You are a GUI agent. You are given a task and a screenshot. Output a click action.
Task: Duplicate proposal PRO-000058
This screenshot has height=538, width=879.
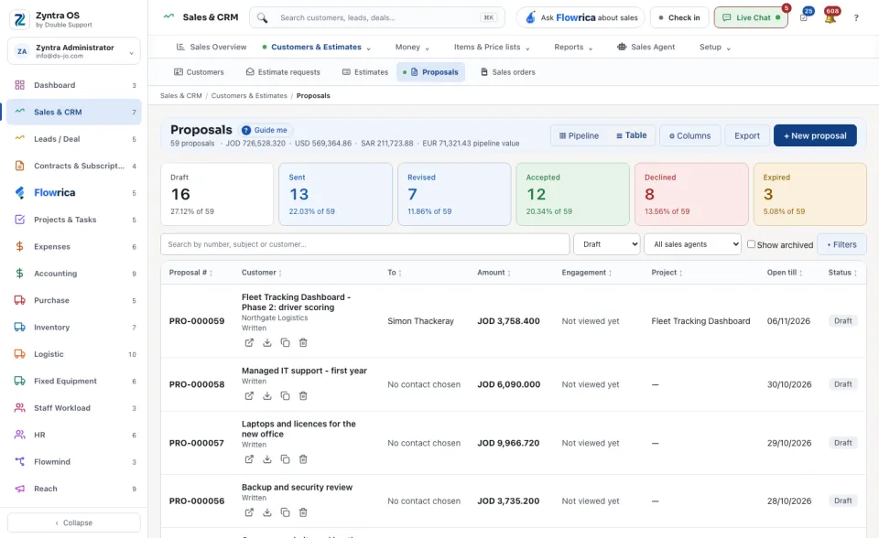285,395
